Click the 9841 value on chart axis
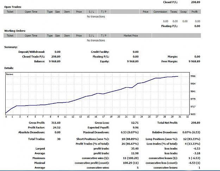Image resolution: width=220 pixels, height=171 pixels. tap(193, 91)
